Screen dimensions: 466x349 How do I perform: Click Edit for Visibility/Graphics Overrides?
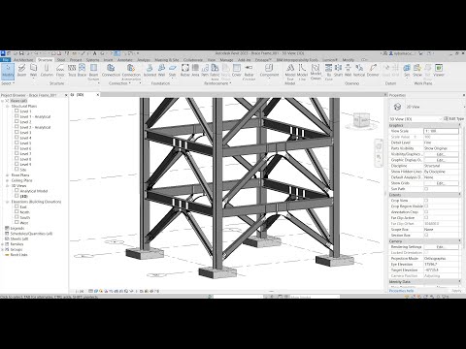(441, 154)
